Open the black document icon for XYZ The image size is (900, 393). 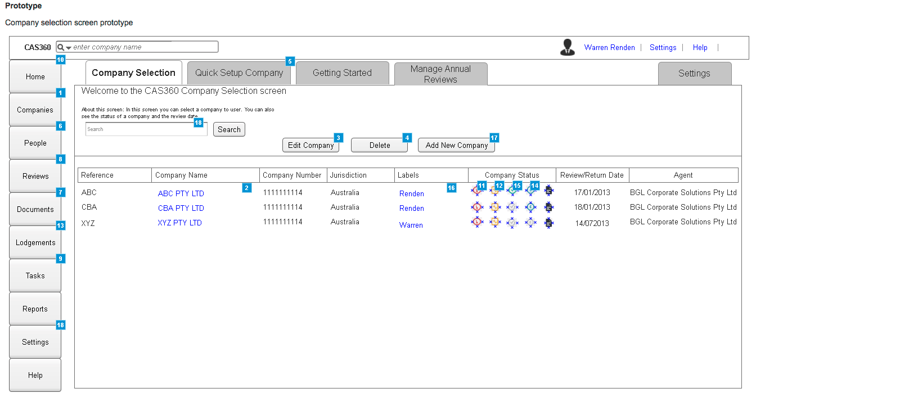pos(548,223)
